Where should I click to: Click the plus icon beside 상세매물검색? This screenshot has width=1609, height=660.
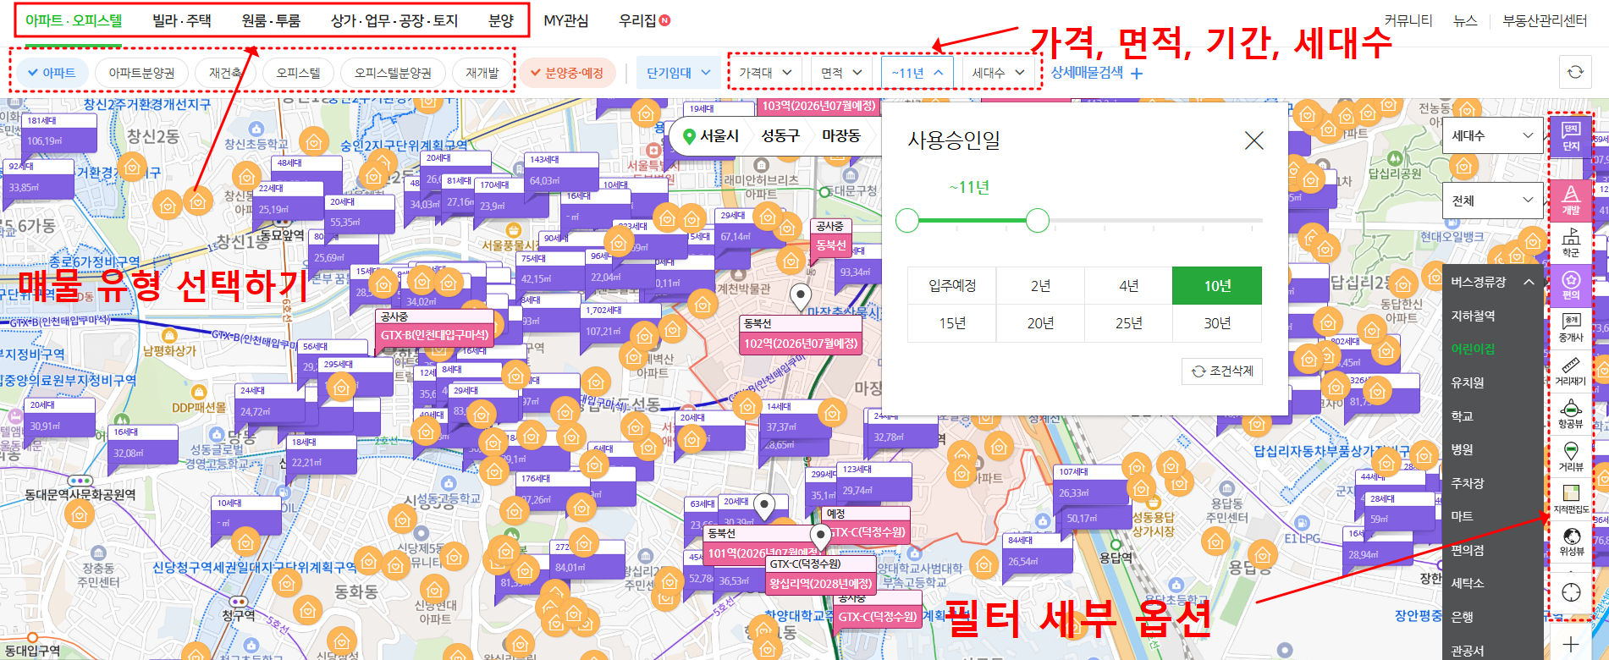[1136, 74]
